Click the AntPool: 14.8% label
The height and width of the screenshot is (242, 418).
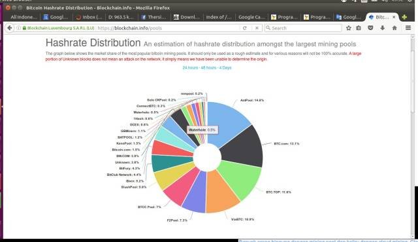point(252,100)
